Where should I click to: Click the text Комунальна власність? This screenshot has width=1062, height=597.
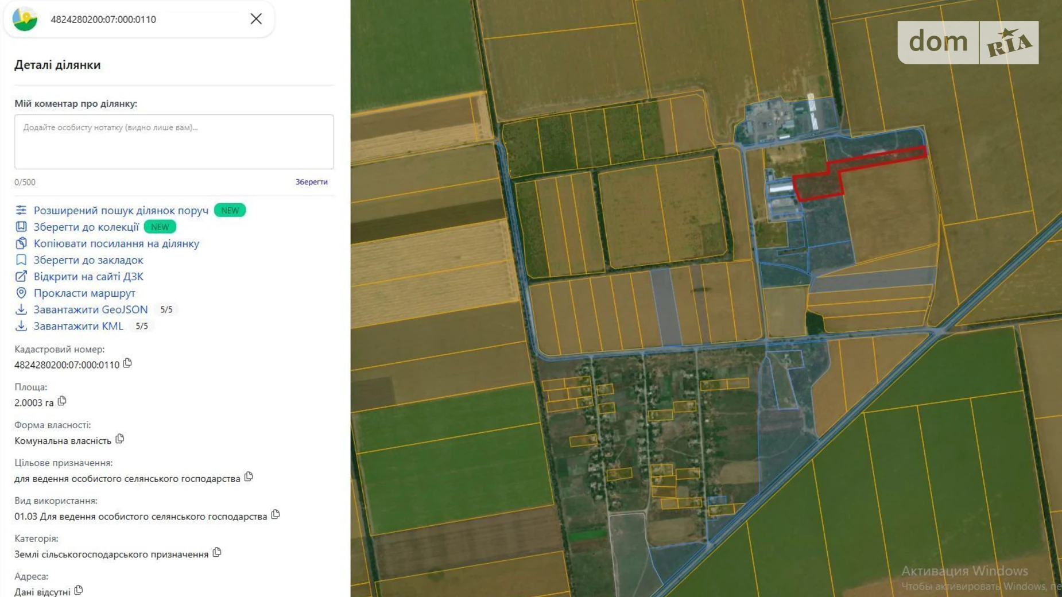point(63,441)
